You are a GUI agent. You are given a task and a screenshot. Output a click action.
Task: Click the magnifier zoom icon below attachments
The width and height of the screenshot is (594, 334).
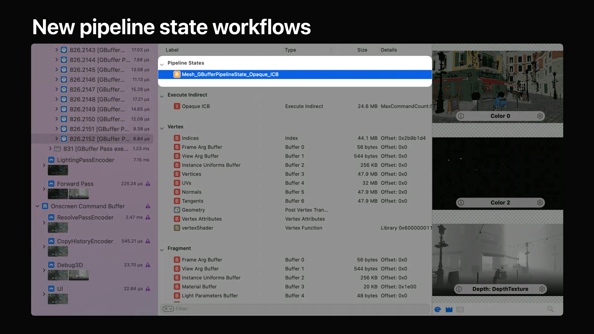point(550,309)
